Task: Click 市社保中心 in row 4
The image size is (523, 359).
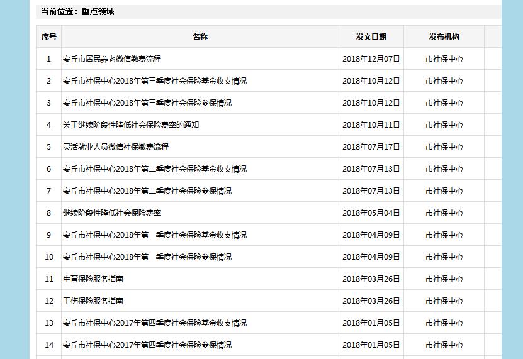Action: point(444,125)
